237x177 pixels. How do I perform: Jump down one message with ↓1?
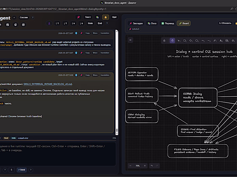coord(65,23)
